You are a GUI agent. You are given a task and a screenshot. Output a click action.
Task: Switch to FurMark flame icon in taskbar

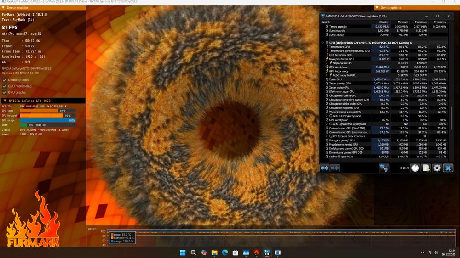click(256, 252)
